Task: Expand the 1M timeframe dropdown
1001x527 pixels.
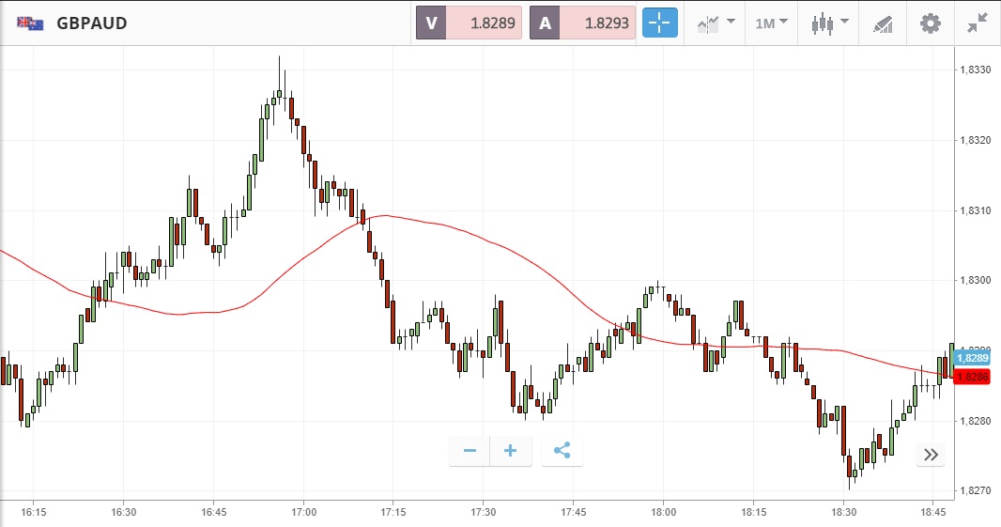Action: point(771,23)
